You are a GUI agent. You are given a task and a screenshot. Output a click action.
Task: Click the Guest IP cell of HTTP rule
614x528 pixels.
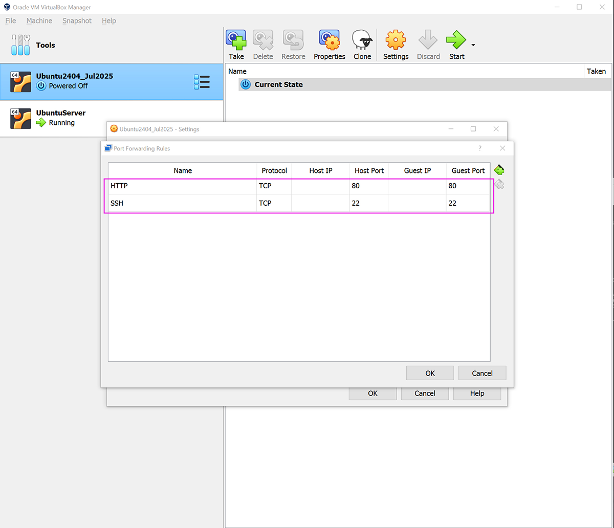click(418, 186)
